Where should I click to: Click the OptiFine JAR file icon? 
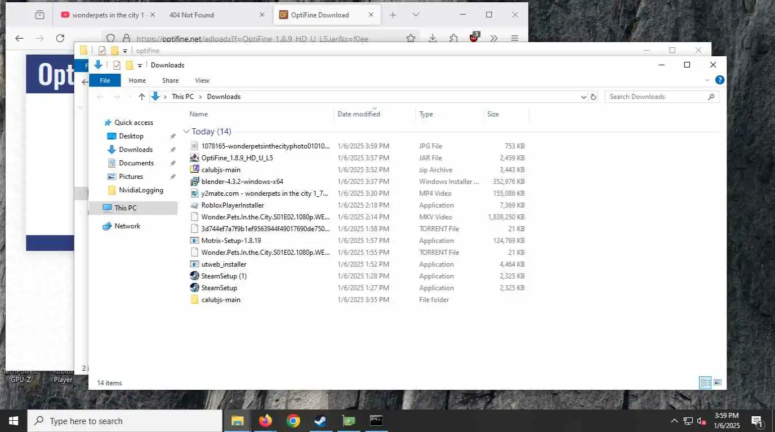coord(194,158)
